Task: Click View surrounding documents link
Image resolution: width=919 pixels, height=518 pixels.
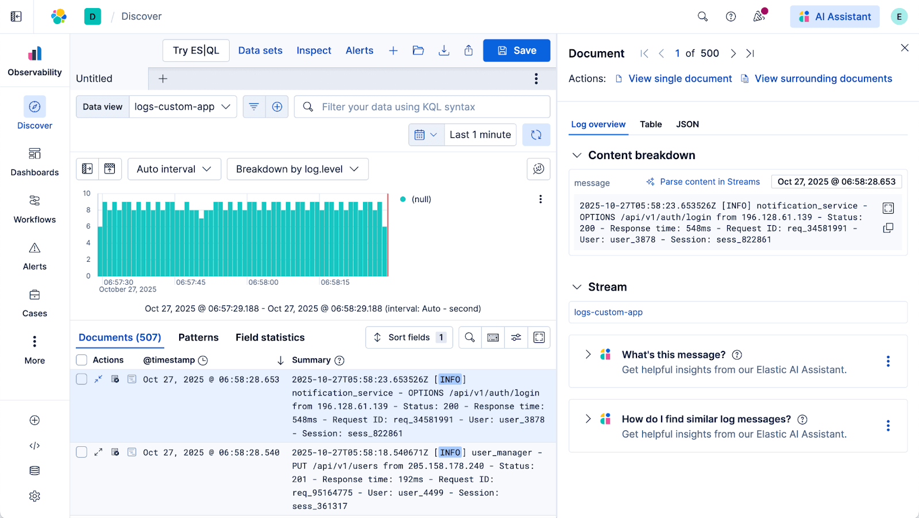Action: (823, 79)
